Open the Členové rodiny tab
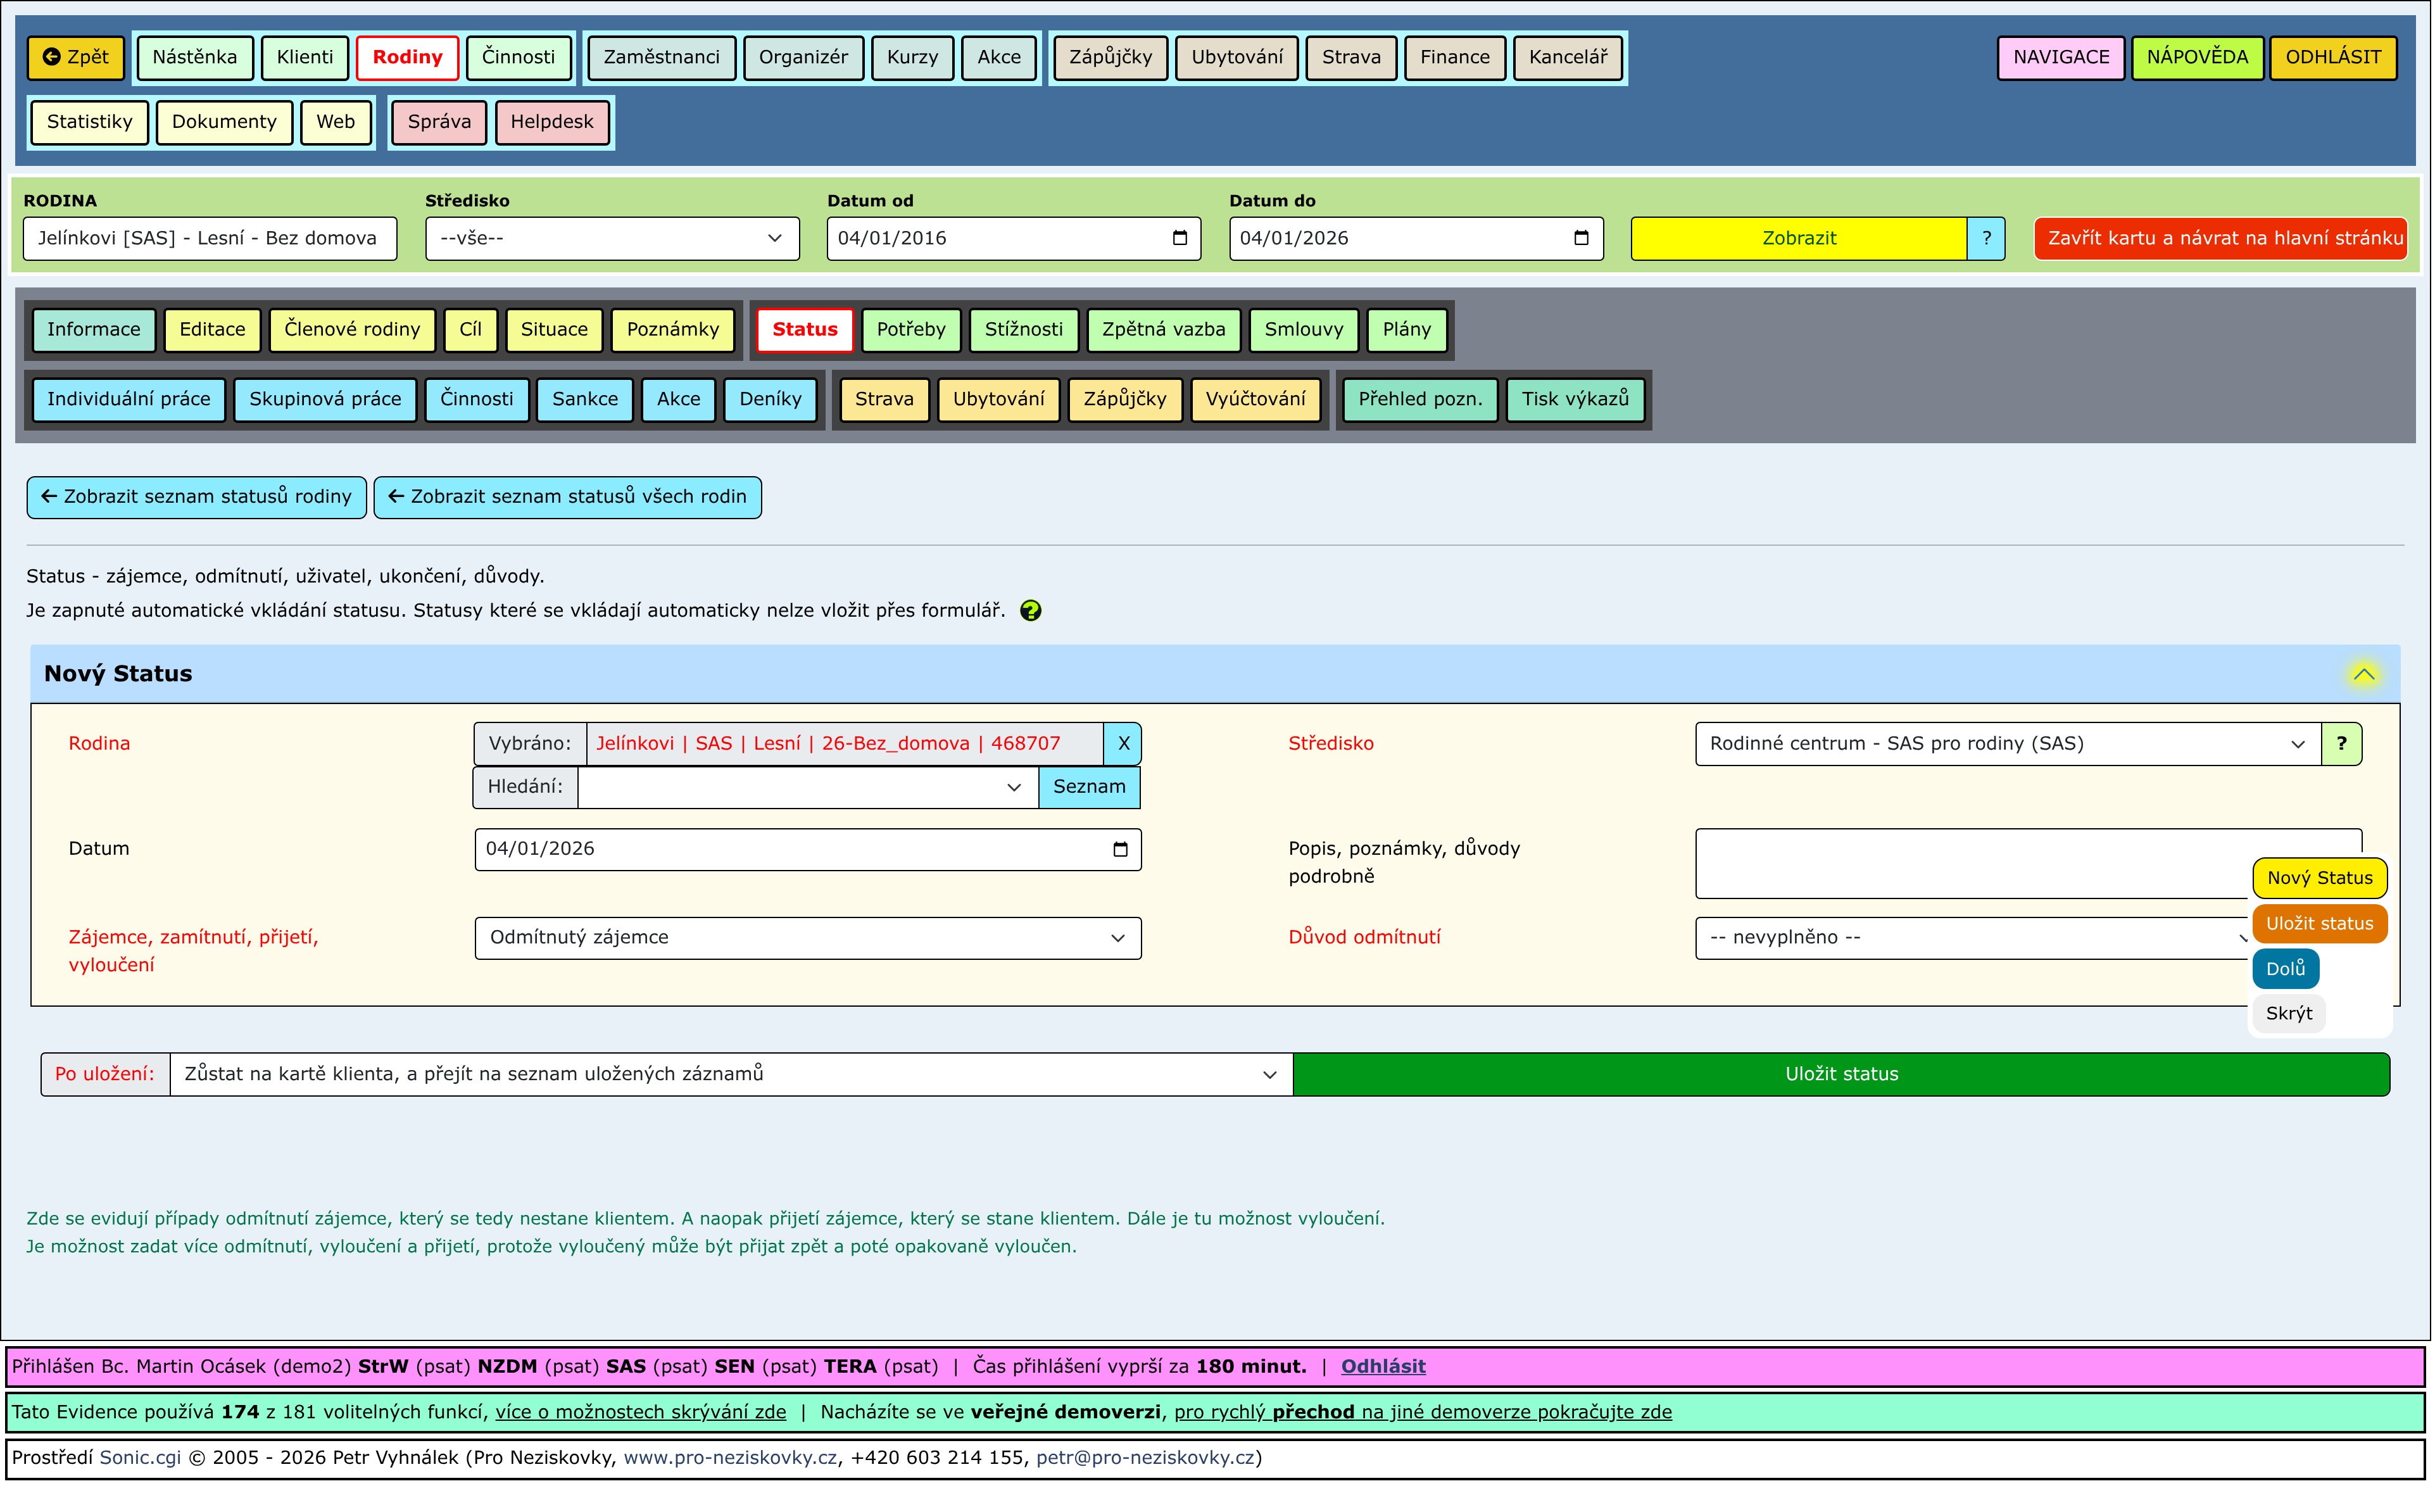Image resolution: width=2435 pixels, height=1512 pixels. click(x=352, y=330)
